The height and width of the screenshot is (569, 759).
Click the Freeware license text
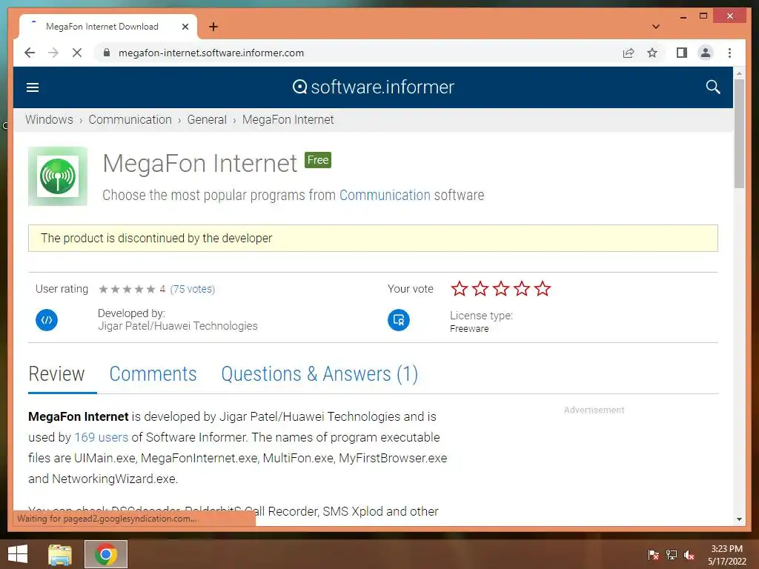(469, 328)
